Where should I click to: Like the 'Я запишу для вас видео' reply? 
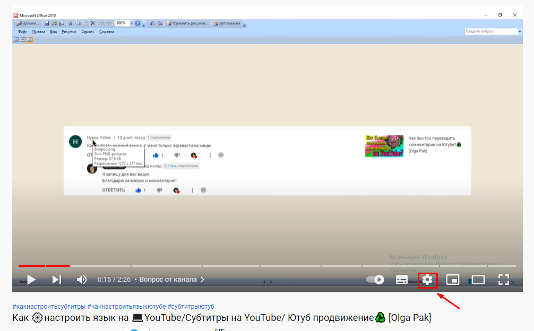click(x=138, y=190)
